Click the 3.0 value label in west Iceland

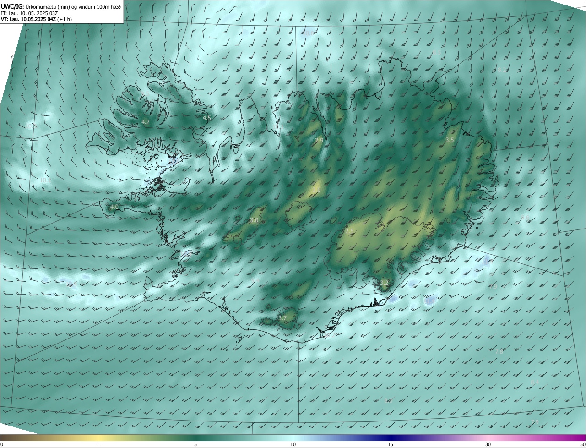point(255,220)
